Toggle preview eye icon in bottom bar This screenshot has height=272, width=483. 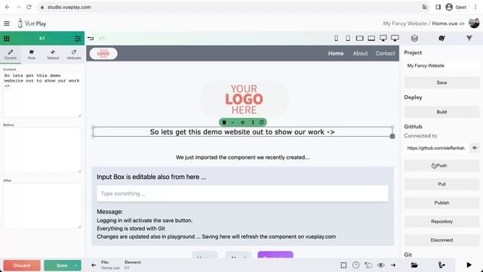380,265
